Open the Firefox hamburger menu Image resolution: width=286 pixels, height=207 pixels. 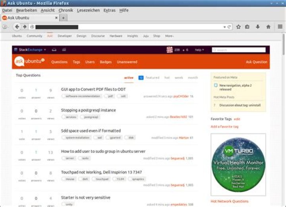click(x=280, y=27)
